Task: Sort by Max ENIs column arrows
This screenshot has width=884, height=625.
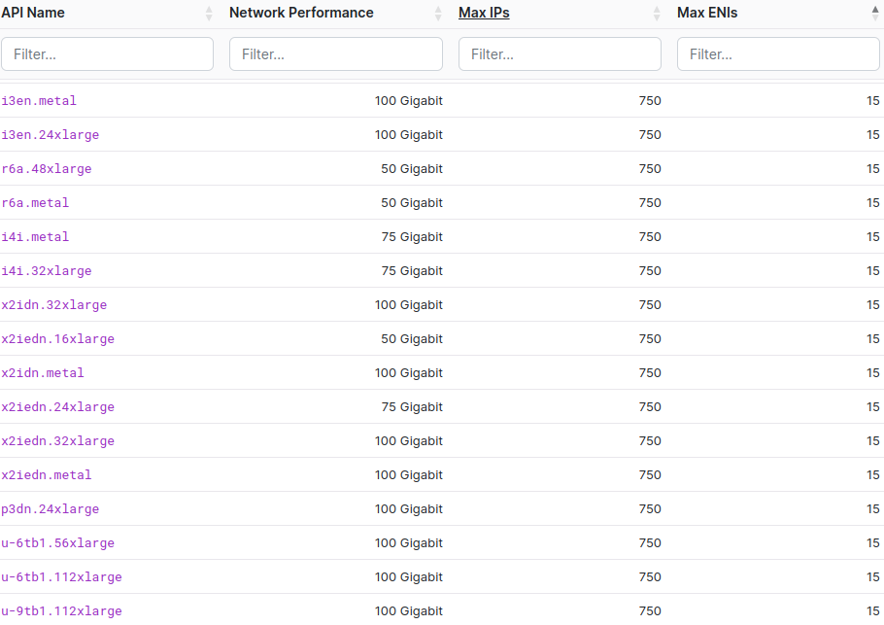Action: (x=875, y=14)
